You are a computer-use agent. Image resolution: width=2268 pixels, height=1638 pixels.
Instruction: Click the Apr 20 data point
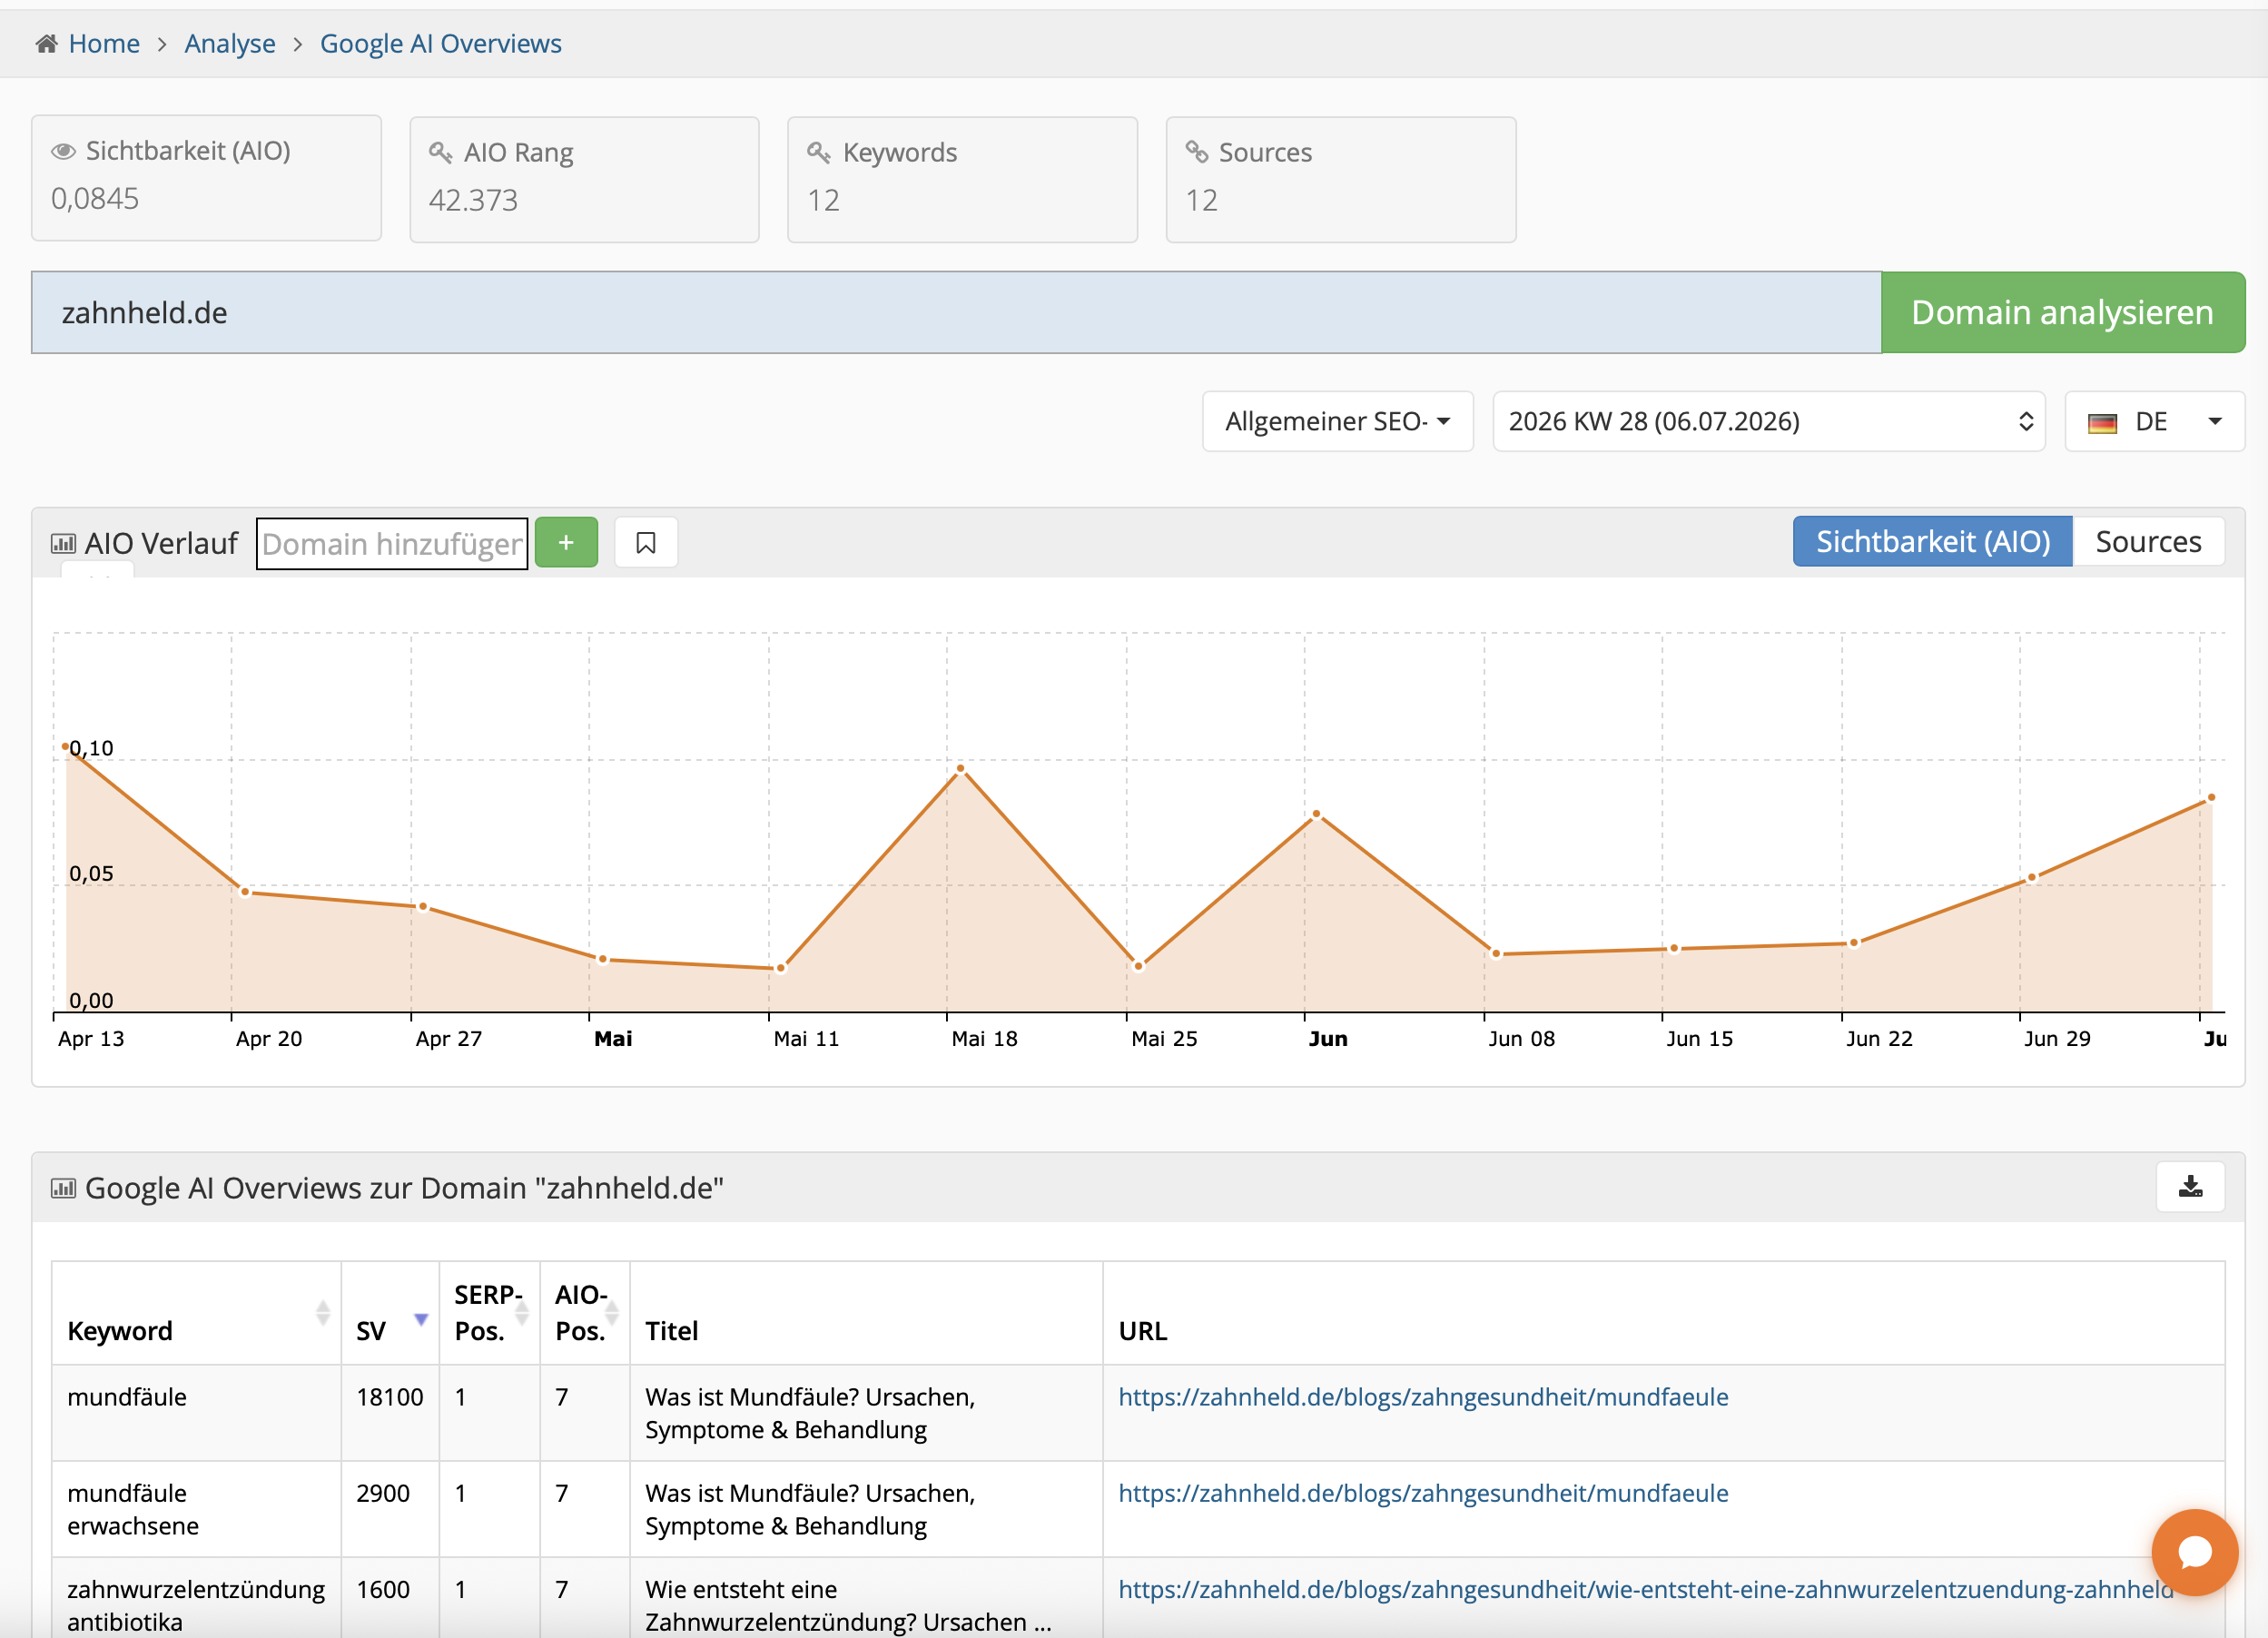245,891
